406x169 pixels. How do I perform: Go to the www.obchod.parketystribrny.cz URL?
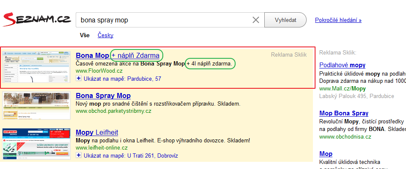pyautogui.click(x=113, y=111)
